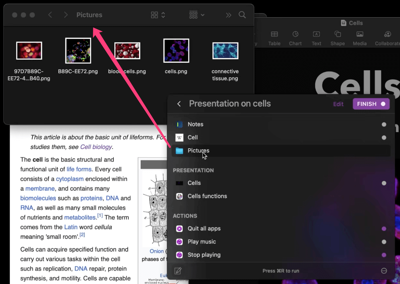This screenshot has width=400, height=284.
Task: Go back in Finder Pictures window
Action: pyautogui.click(x=50, y=15)
